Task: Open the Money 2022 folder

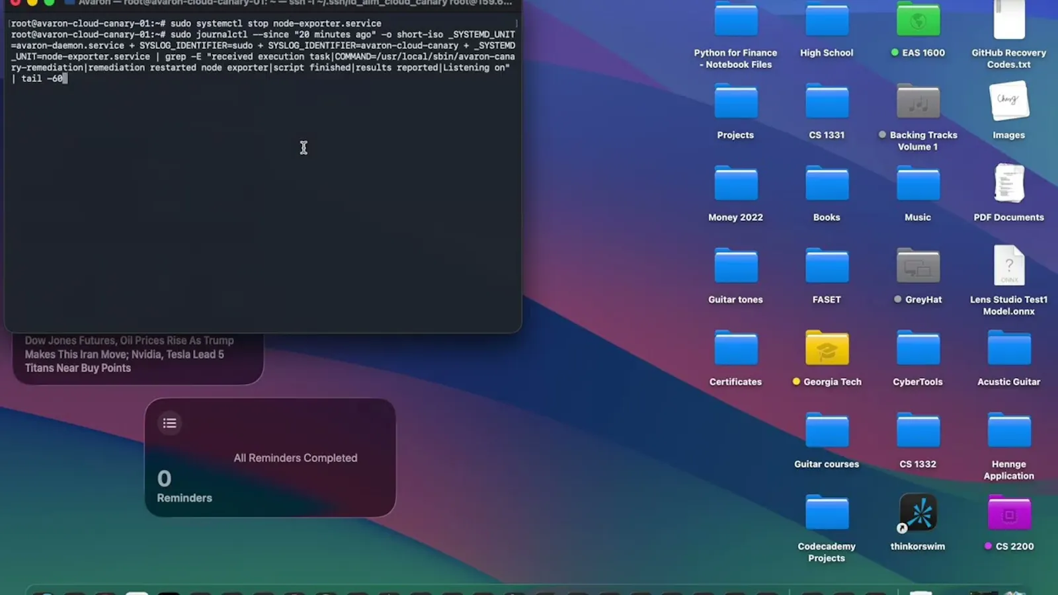Action: coord(735,183)
